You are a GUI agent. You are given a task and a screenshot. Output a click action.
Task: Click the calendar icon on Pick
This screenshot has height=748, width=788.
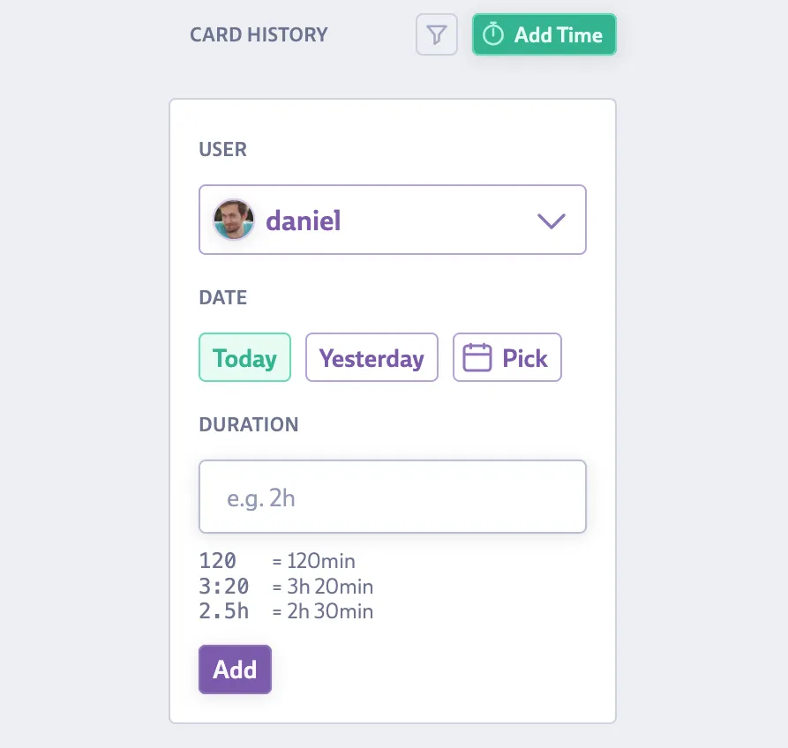point(477,357)
